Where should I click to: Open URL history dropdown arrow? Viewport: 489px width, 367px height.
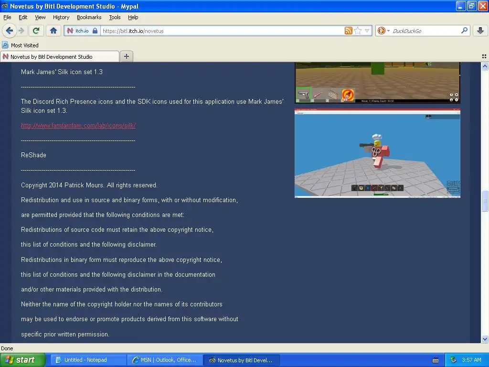(x=367, y=31)
